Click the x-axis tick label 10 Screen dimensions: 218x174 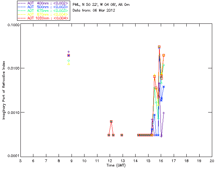(x=84, y=161)
